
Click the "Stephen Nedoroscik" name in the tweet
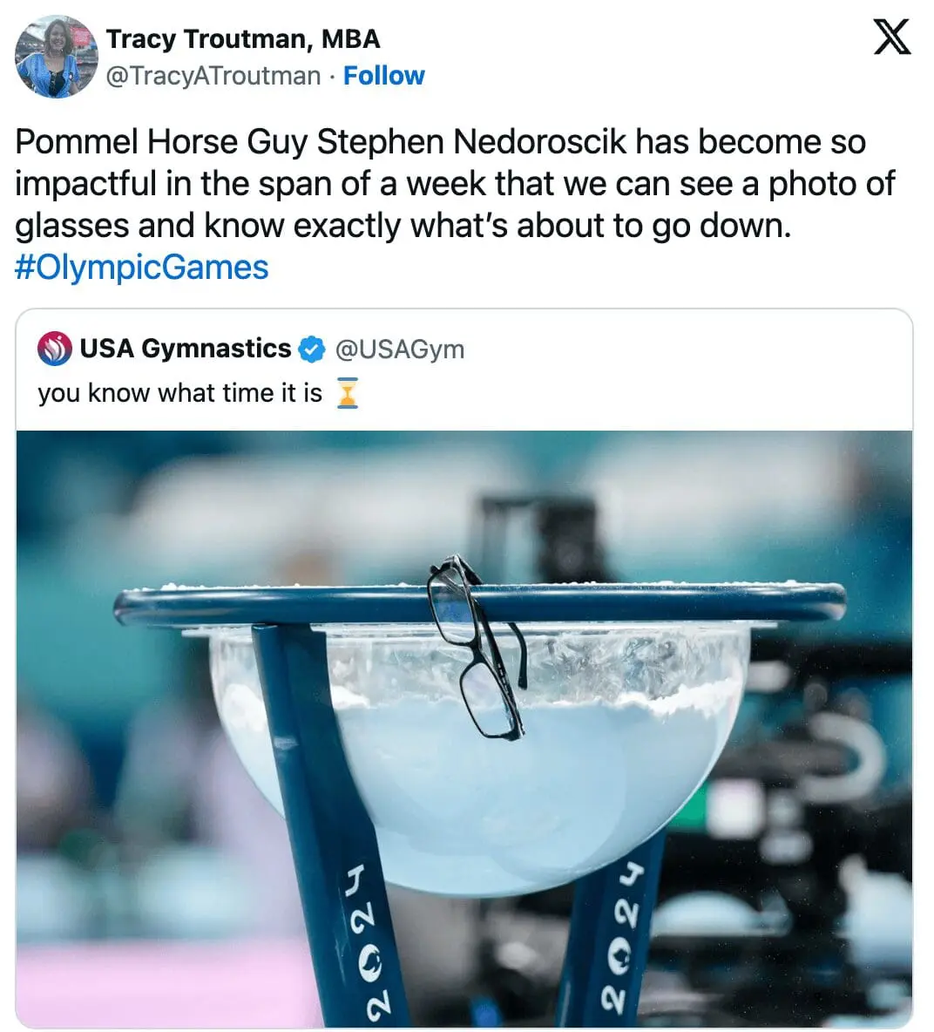pyautogui.click(x=470, y=142)
